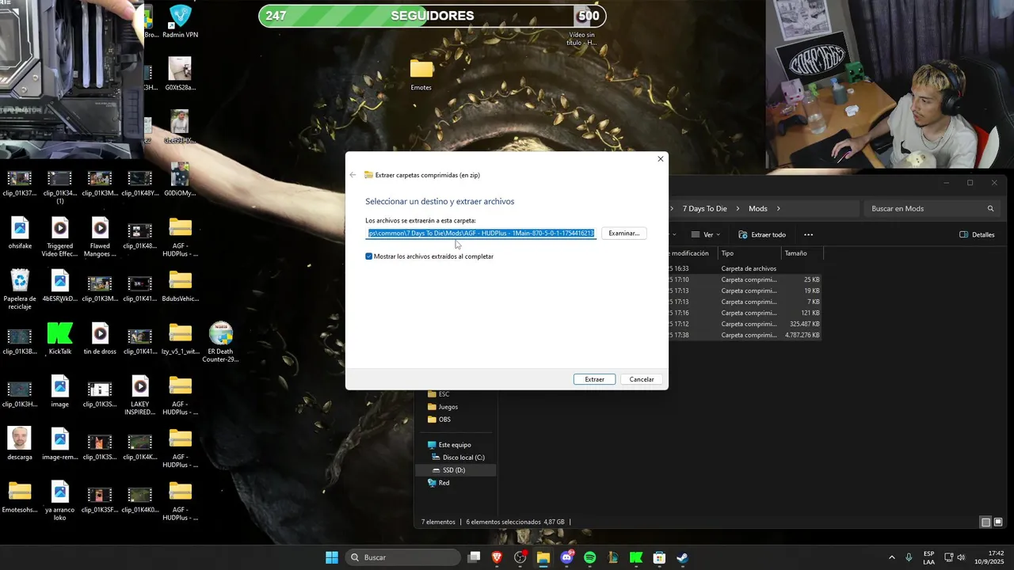Click the taskbar Buscar search box

(403, 557)
